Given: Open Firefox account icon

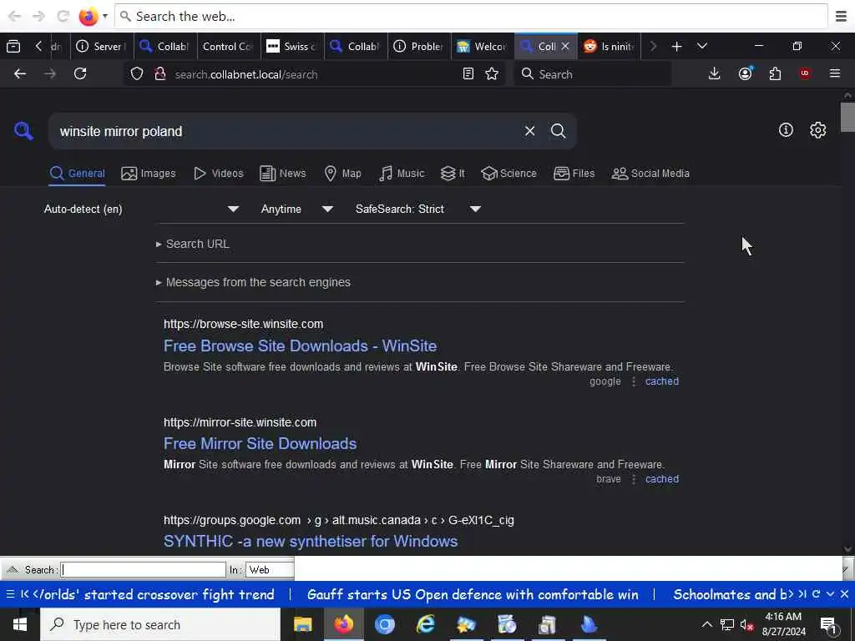Looking at the screenshot, I should tap(746, 73).
